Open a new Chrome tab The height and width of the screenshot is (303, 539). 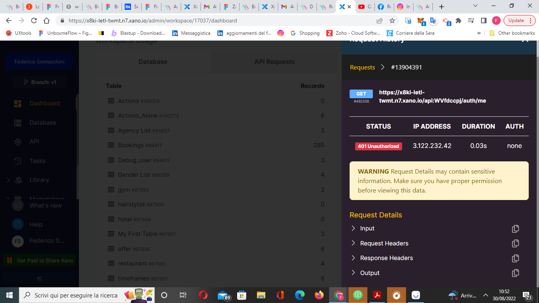pos(442,7)
